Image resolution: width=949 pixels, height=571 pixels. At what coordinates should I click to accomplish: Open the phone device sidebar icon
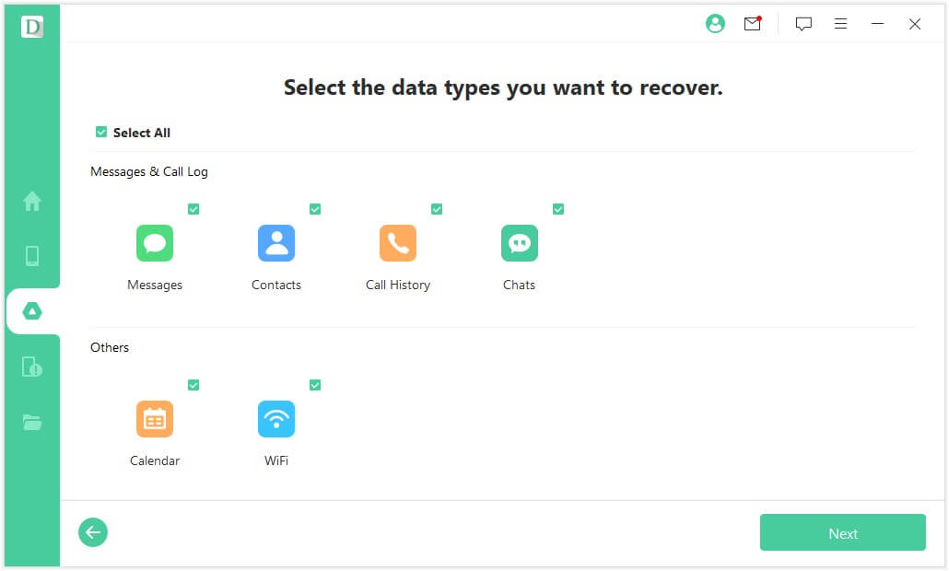pyautogui.click(x=32, y=256)
